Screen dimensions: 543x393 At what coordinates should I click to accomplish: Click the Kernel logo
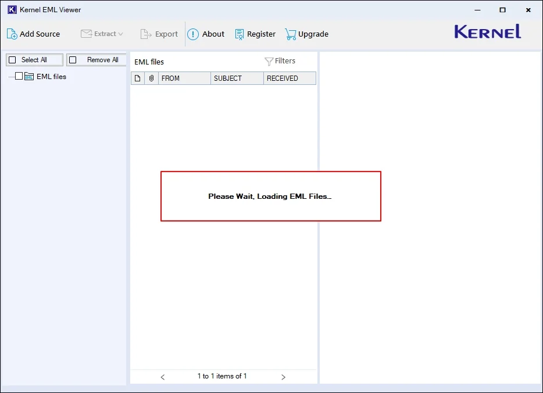tap(487, 32)
